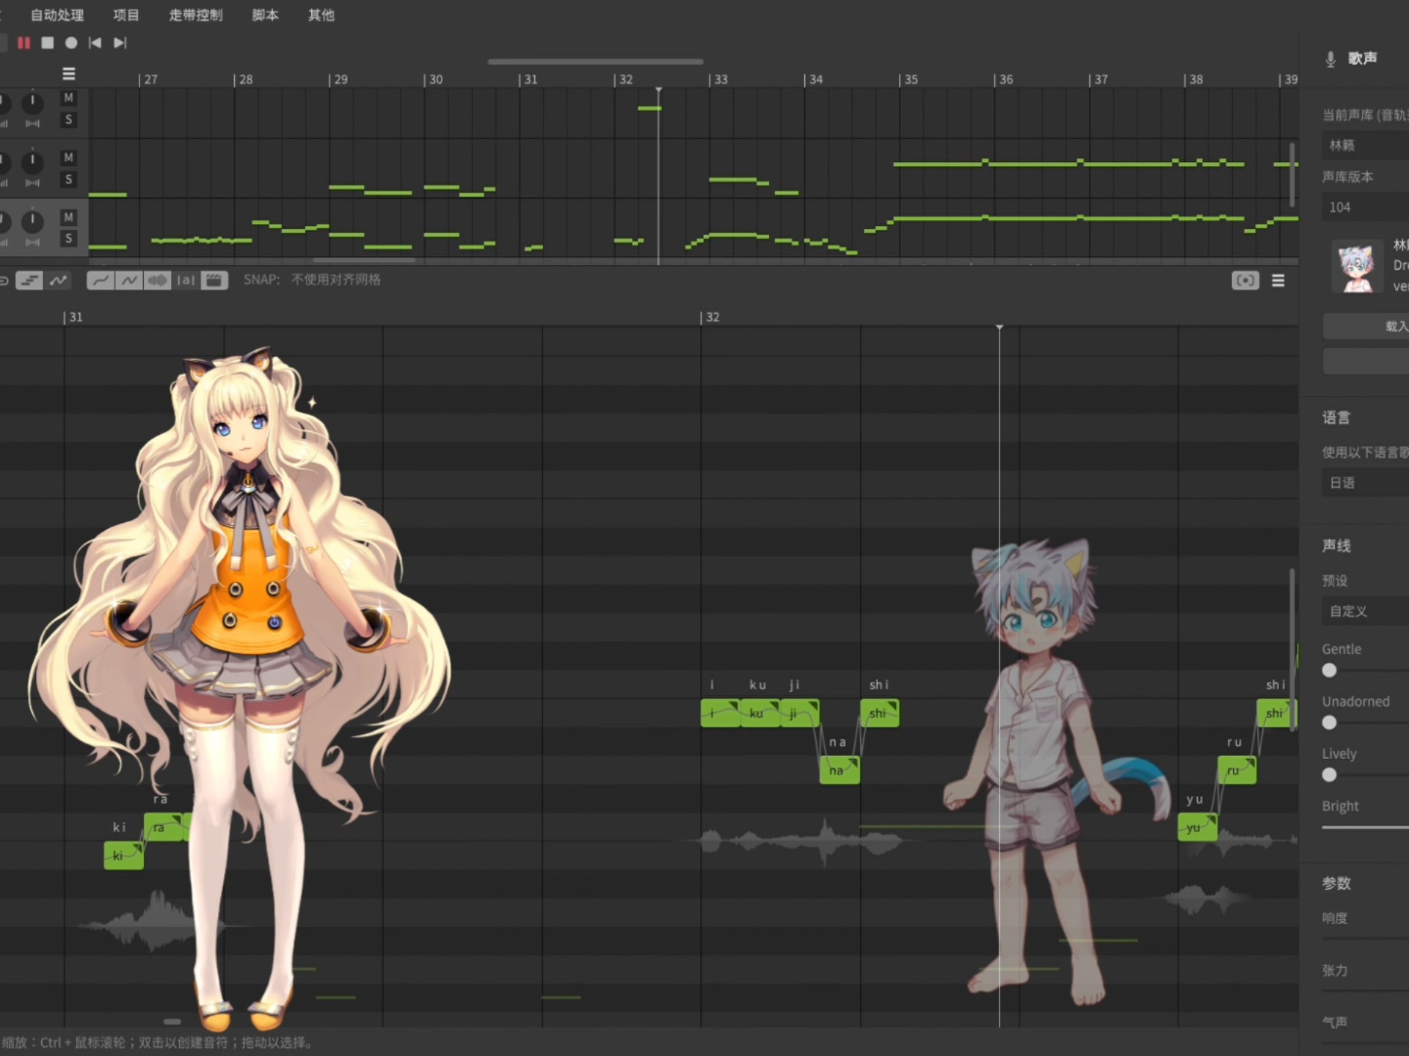Toggle smooth pitch curve display

(101, 280)
